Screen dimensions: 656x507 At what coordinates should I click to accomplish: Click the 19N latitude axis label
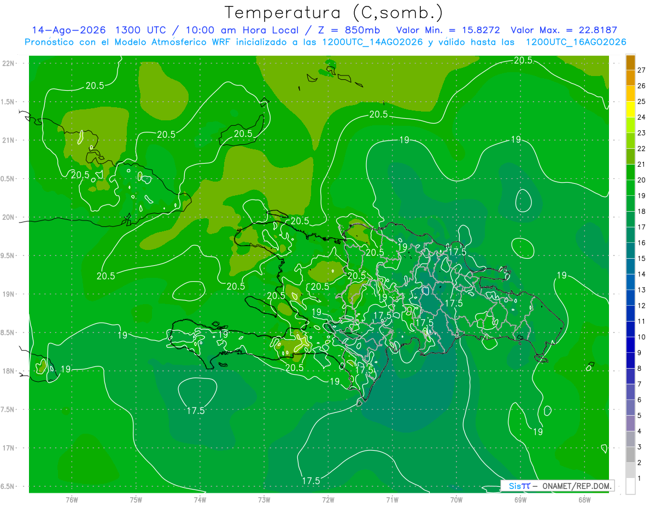point(8,294)
